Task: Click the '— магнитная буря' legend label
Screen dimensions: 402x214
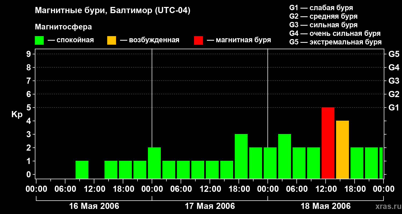Action: coord(239,40)
